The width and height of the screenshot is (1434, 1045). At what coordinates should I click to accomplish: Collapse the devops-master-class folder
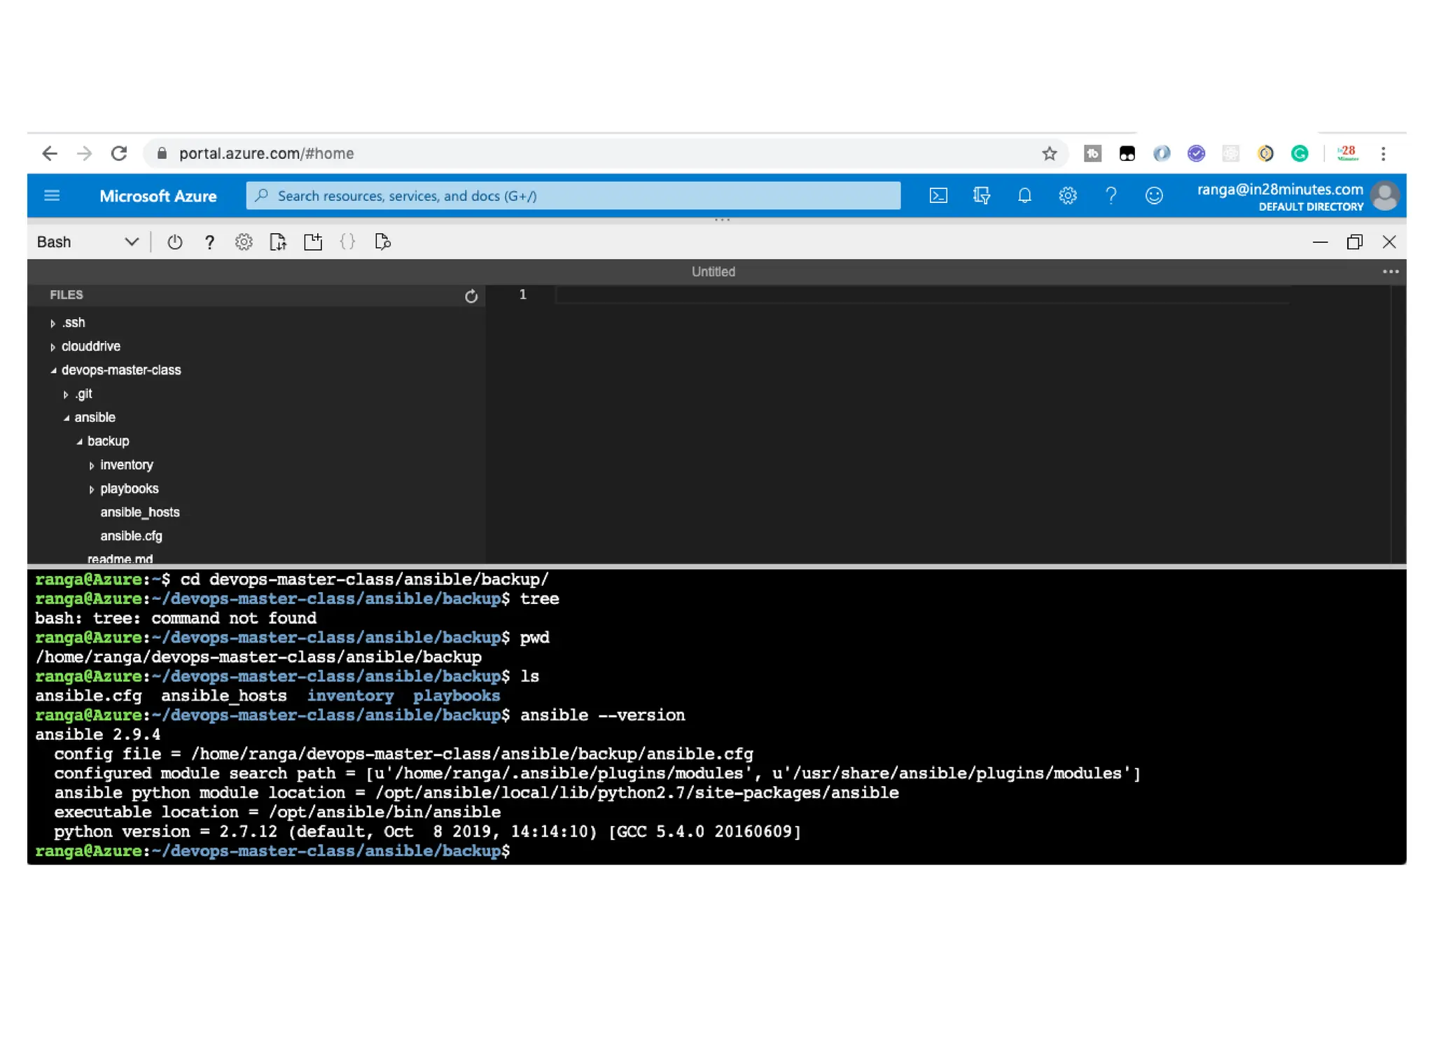120,370
